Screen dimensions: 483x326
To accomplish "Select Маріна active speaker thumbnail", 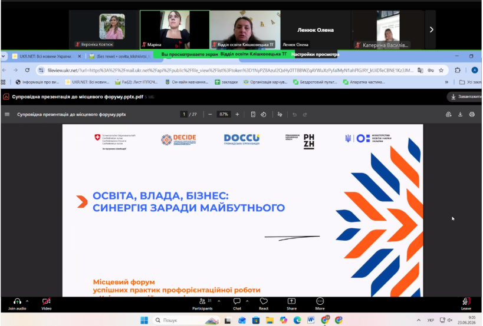I will click(175, 30).
